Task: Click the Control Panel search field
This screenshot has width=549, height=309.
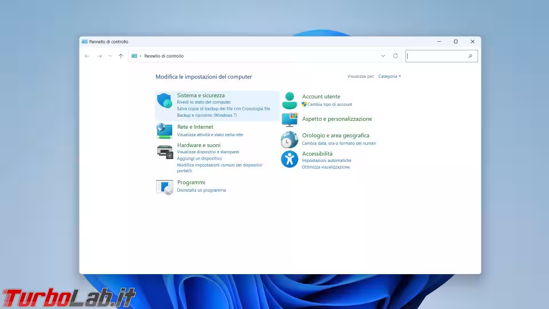Action: click(x=437, y=56)
